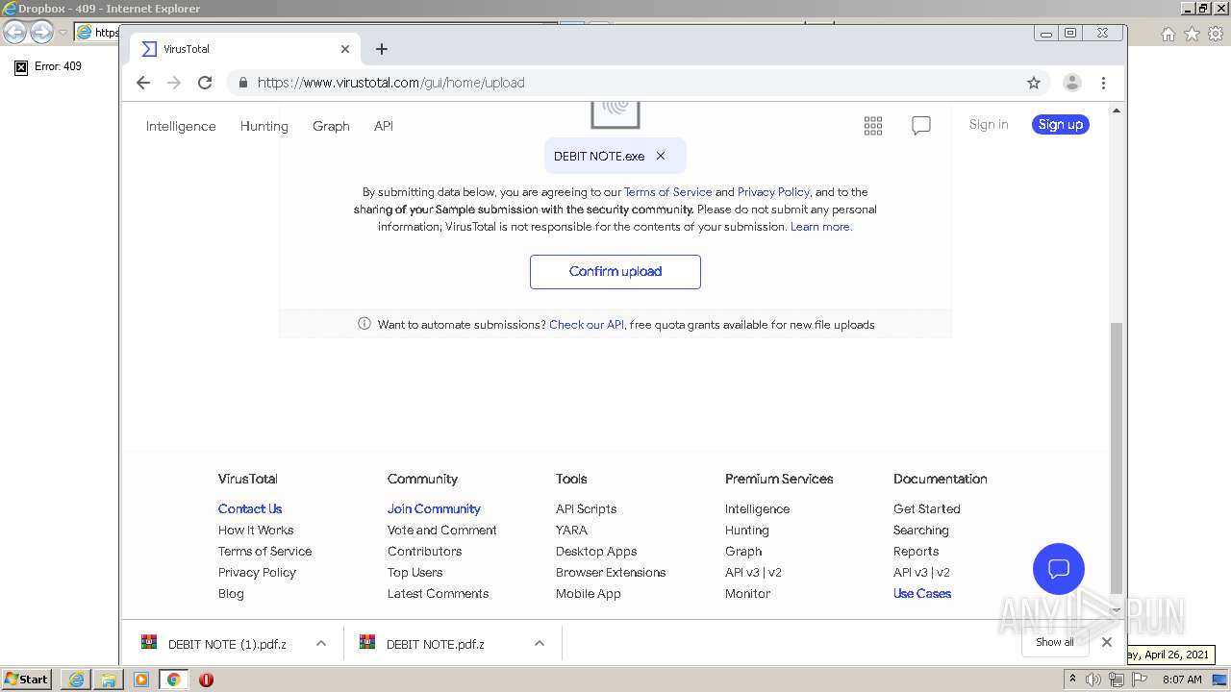Open the floating chat bubble button

(x=1059, y=569)
